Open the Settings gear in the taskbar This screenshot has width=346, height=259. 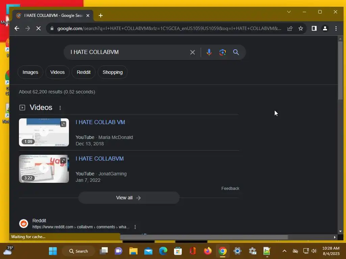(238, 251)
